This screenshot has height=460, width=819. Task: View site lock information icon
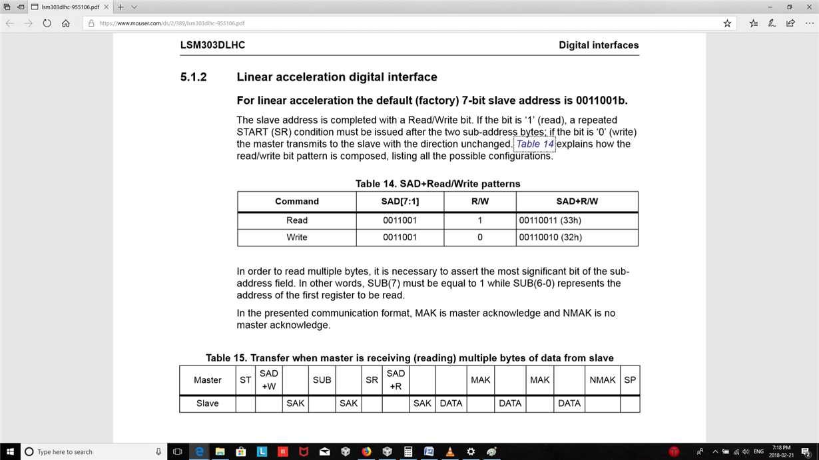pyautogui.click(x=91, y=23)
